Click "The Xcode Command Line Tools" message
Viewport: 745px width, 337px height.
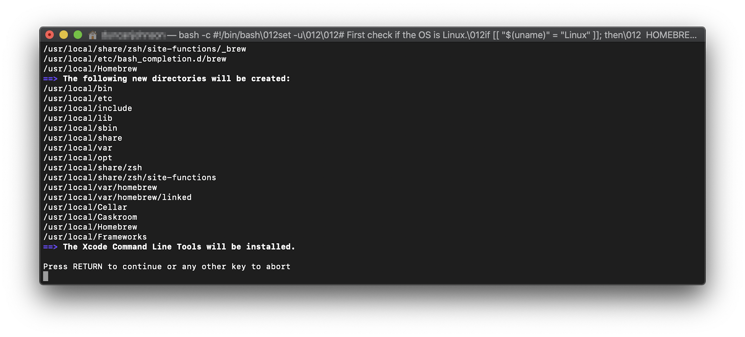179,247
